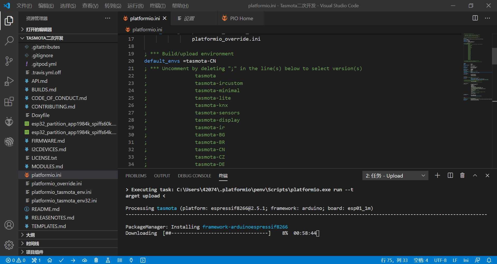Image resolution: width=497 pixels, height=264 pixels.
Task: Click the line and column position indicator
Action: [x=394, y=260]
